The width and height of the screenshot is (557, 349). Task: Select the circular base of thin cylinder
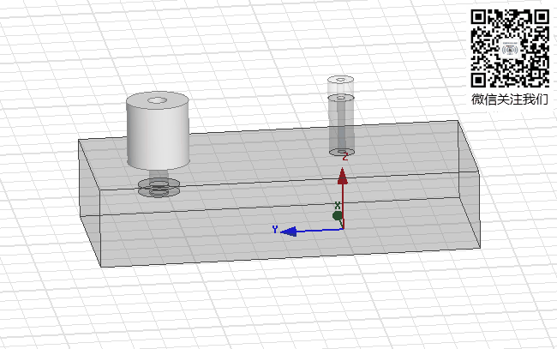coord(342,152)
